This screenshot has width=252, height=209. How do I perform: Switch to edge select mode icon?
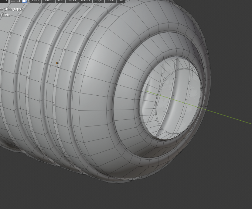(19, 1)
